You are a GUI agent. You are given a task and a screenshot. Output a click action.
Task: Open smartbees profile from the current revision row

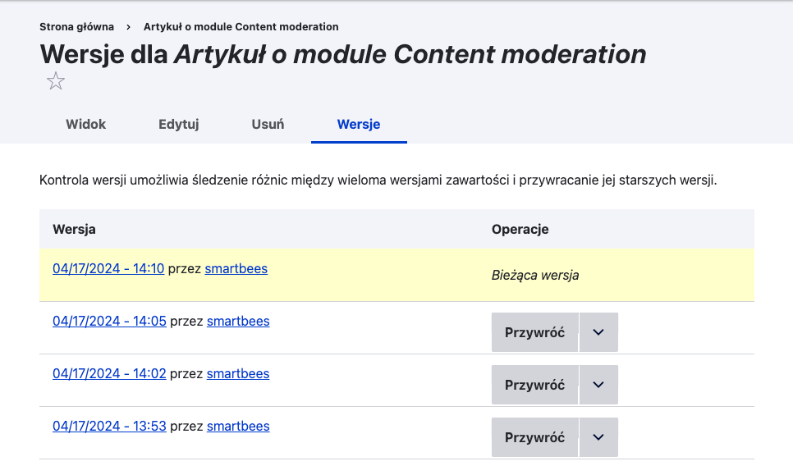click(x=236, y=268)
